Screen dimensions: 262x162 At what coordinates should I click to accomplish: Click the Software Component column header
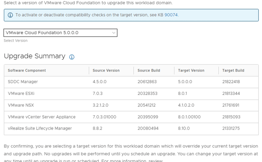27,71
